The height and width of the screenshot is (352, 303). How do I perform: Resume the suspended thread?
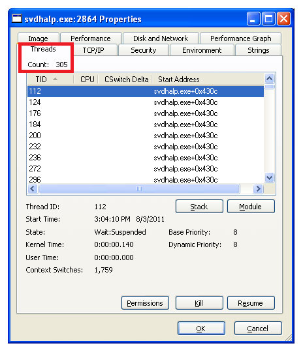coord(251,303)
